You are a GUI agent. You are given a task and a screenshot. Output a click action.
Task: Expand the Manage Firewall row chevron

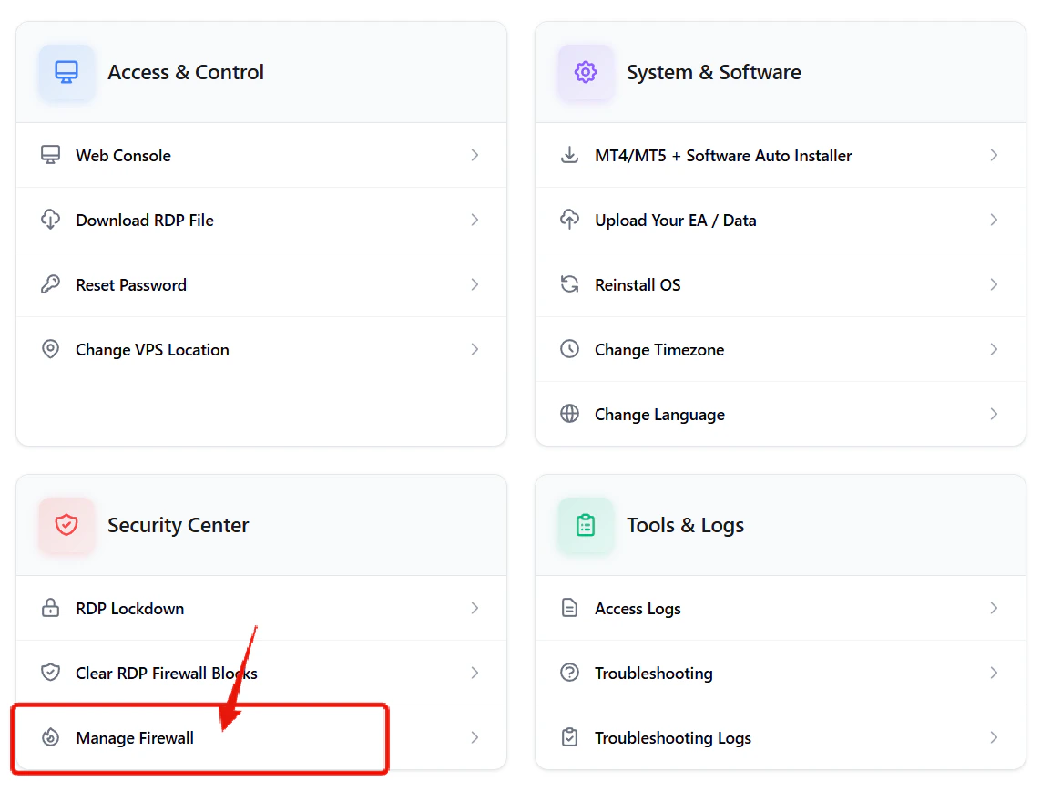(474, 737)
